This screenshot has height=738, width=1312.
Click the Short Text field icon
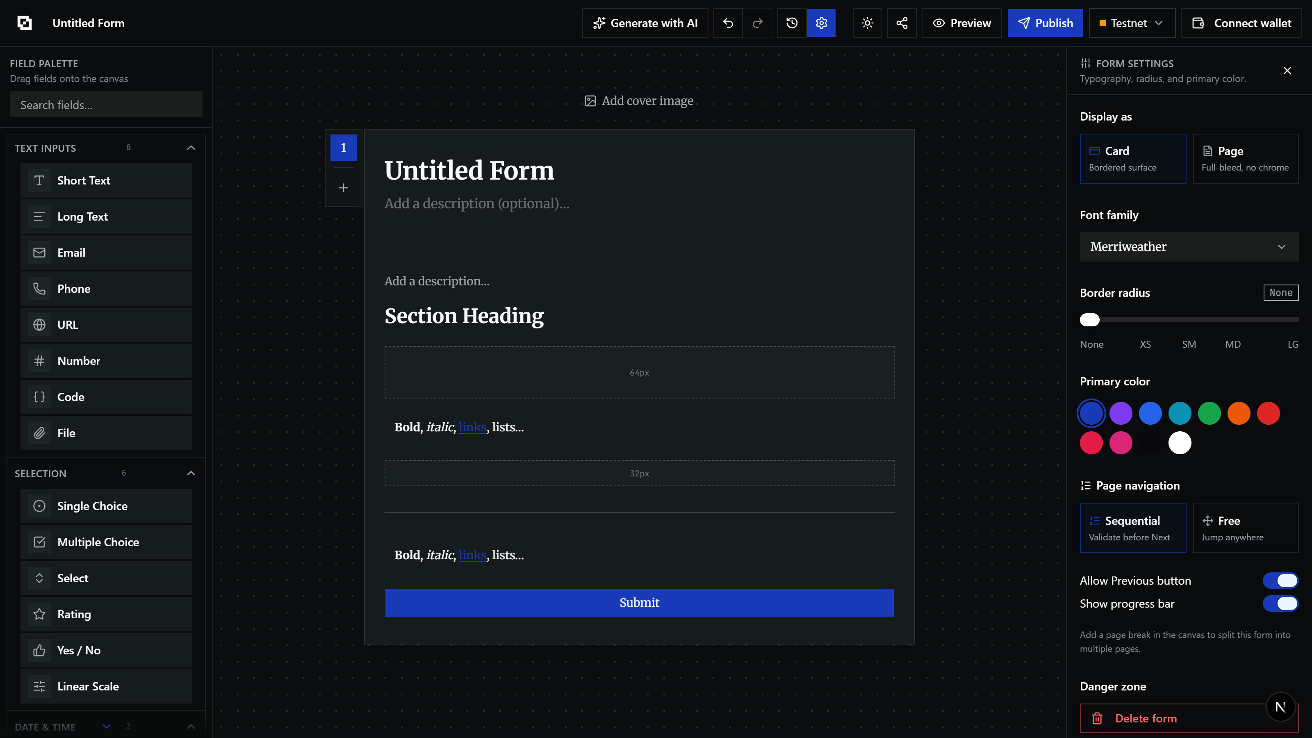[39, 180]
